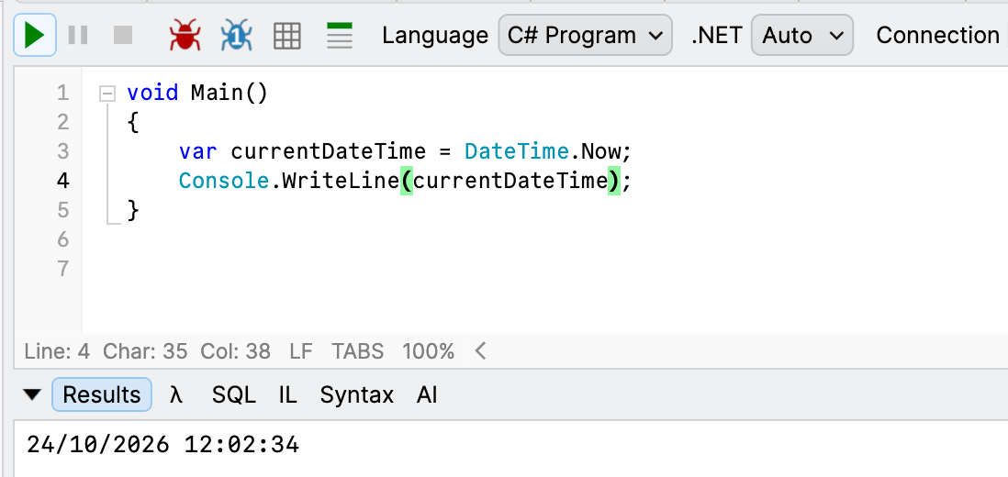Open the Language C# Program dropdown
Image resolution: width=1008 pixels, height=477 pixels.
point(585,35)
